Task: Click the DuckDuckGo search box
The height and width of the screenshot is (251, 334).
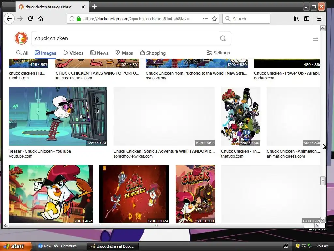Action: [x=131, y=38]
